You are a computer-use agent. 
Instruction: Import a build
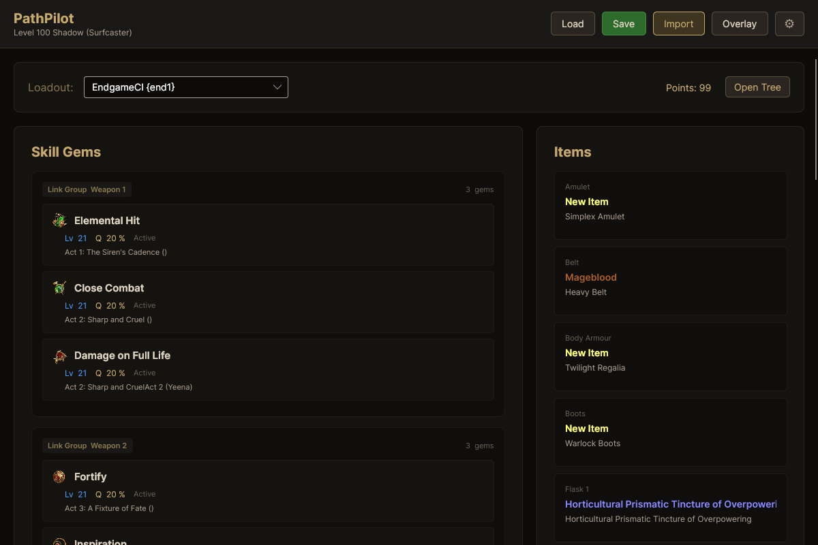point(678,23)
